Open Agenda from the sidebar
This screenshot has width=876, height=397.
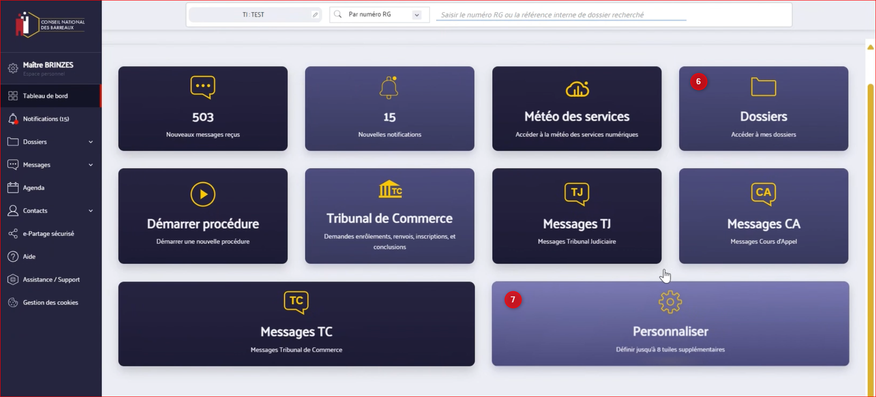[34, 188]
